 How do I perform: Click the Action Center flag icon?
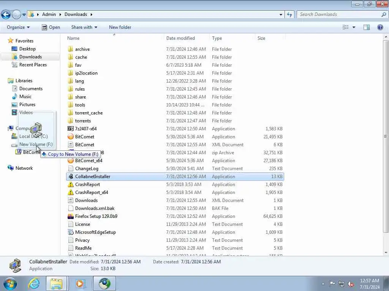[332, 284]
